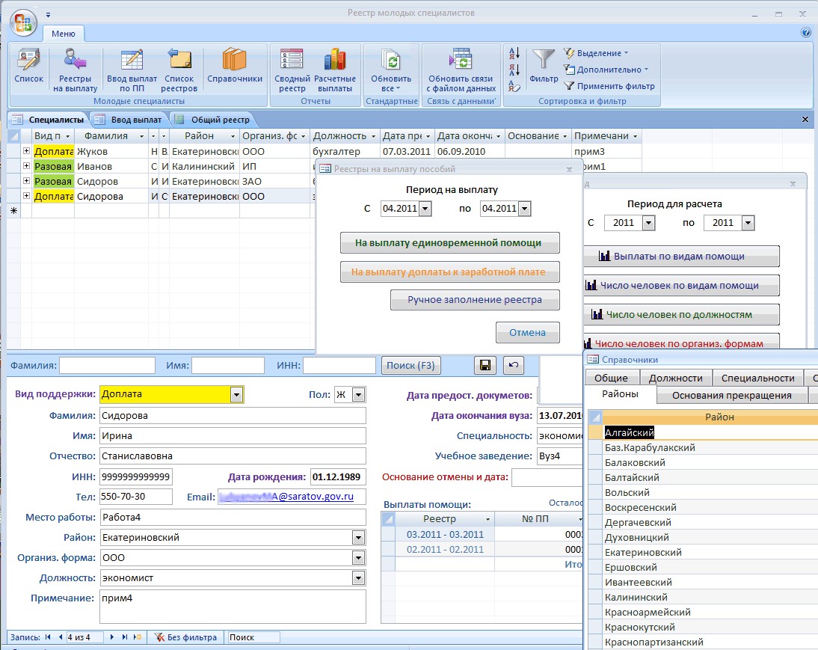
Task: Click the Фамилия search input field
Action: (x=107, y=365)
